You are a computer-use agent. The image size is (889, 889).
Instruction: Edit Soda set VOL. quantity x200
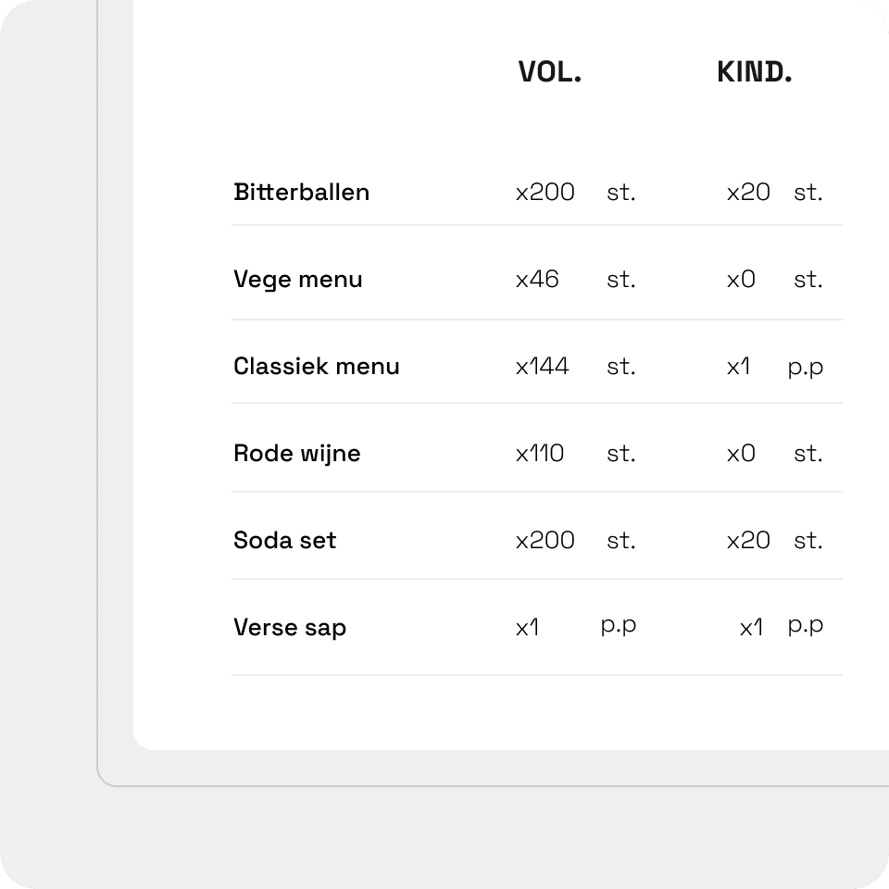coord(545,540)
